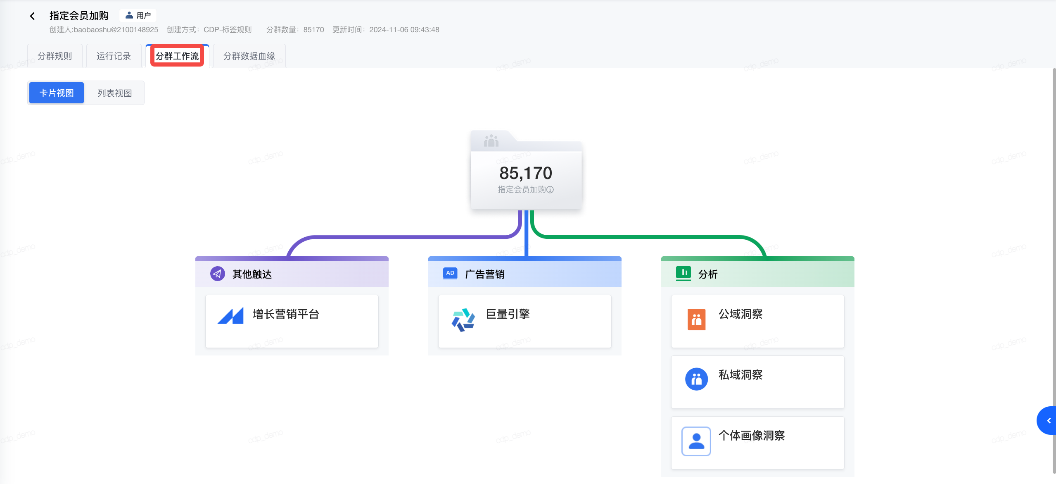The width and height of the screenshot is (1056, 484).
Task: Open the 运行记录 tab
Action: point(114,56)
